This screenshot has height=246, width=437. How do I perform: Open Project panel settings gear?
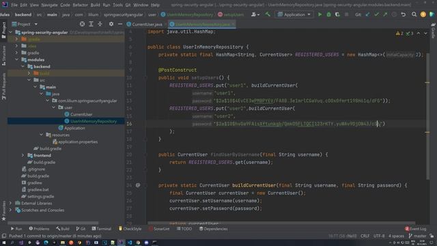click(x=111, y=25)
